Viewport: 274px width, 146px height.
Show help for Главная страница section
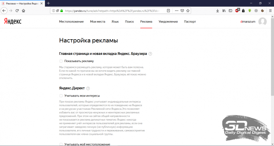(x=150, y=54)
